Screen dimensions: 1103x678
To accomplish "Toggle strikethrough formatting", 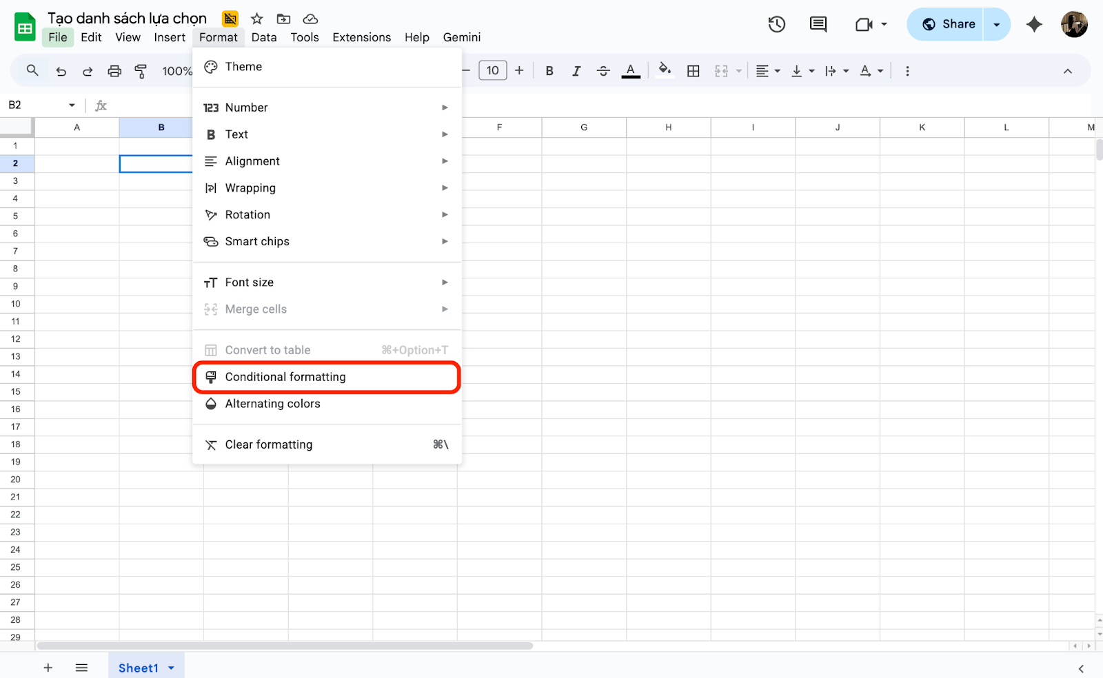I will [603, 71].
